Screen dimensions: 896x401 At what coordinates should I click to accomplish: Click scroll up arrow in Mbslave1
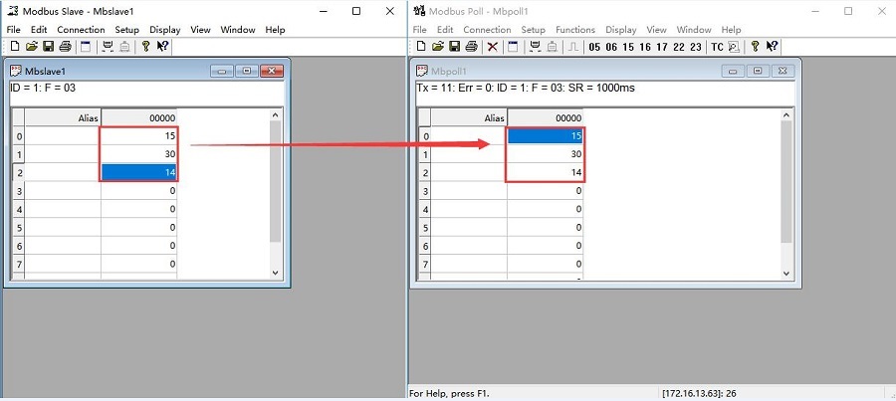tap(276, 115)
